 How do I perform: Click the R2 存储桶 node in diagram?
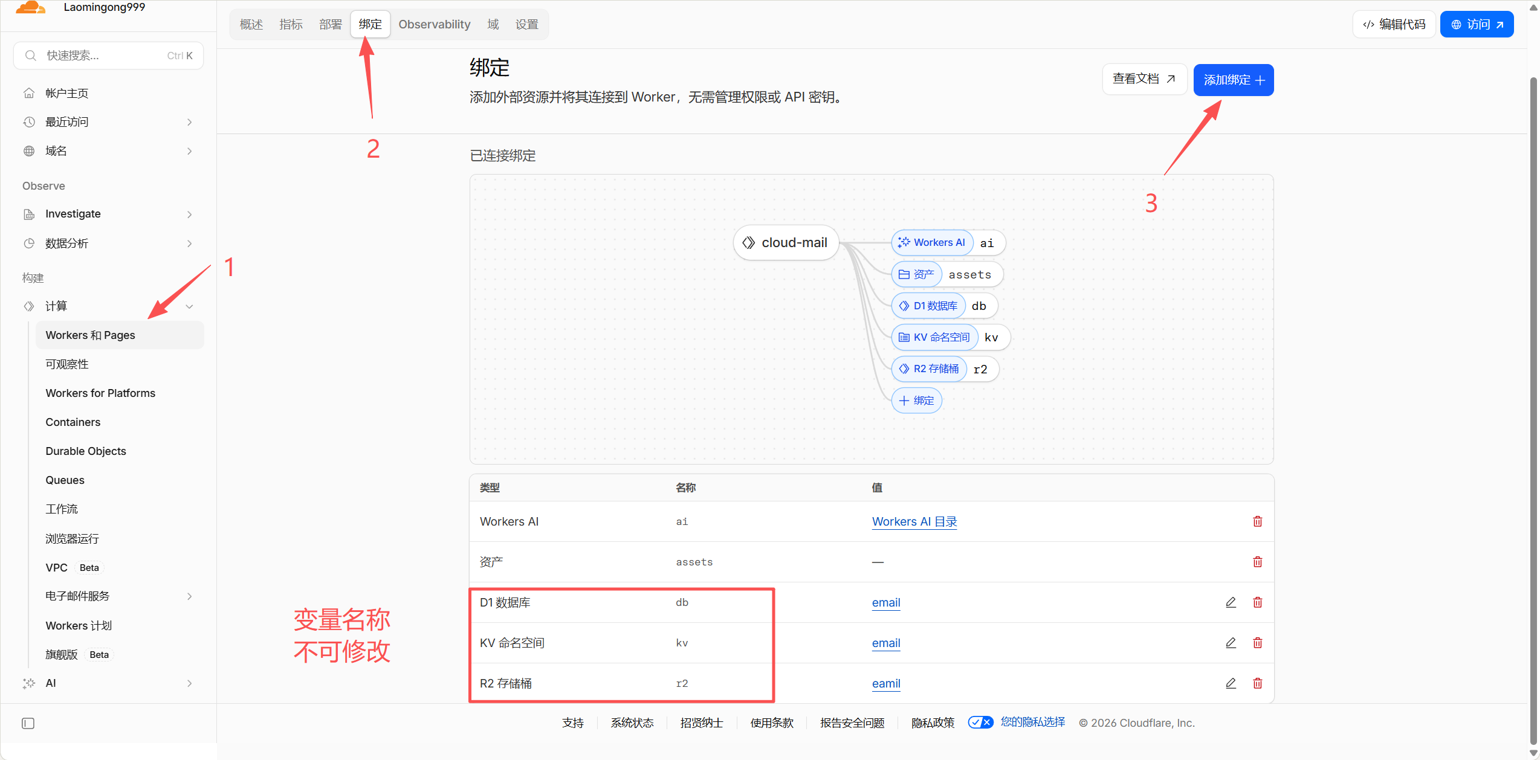pyautogui.click(x=945, y=369)
